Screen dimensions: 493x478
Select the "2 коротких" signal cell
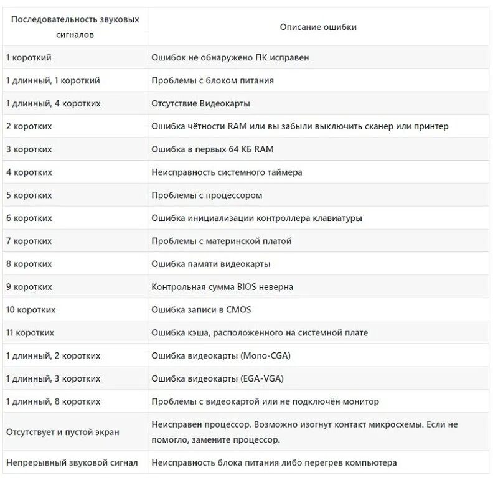29,126
